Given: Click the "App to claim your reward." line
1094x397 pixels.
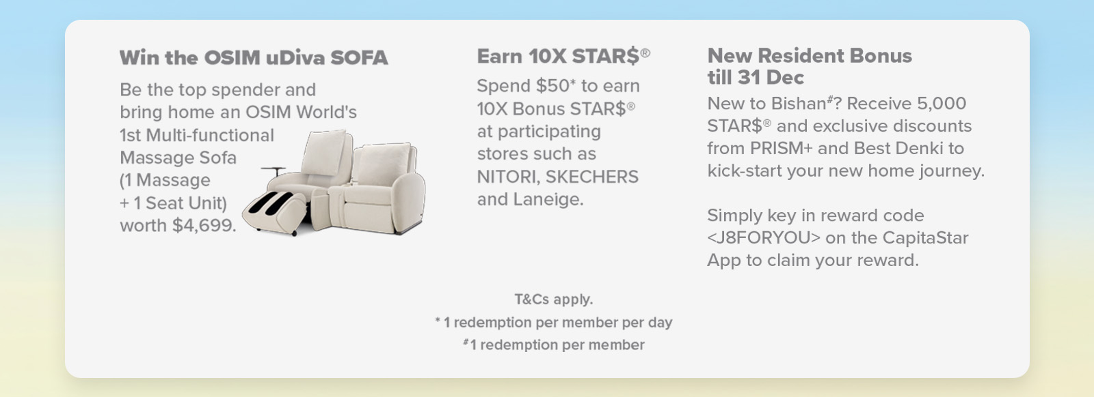Looking at the screenshot, I should (x=812, y=261).
